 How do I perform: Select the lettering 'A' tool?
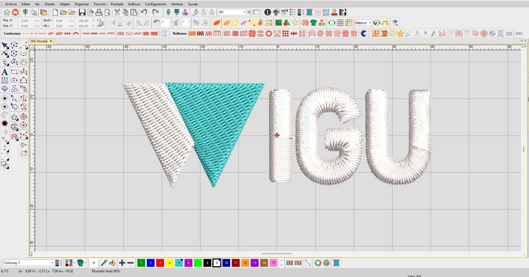(x=5, y=72)
